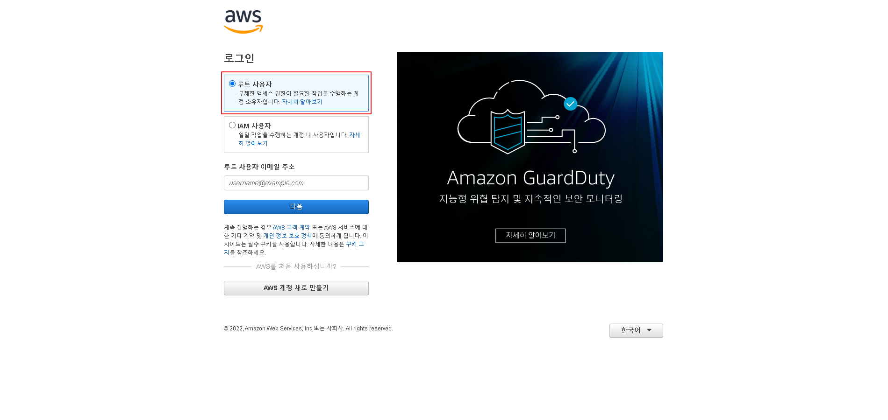This screenshot has width=888, height=420.
Task: Open the 쿠키 고지 link
Action: 355,244
